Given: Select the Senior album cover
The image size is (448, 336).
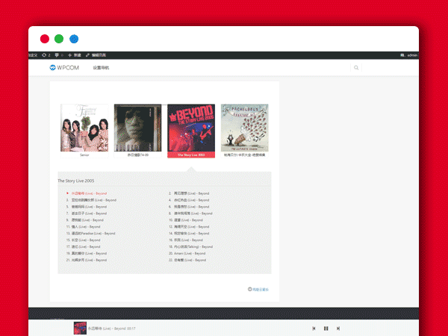Looking at the screenshot, I should [x=84, y=128].
